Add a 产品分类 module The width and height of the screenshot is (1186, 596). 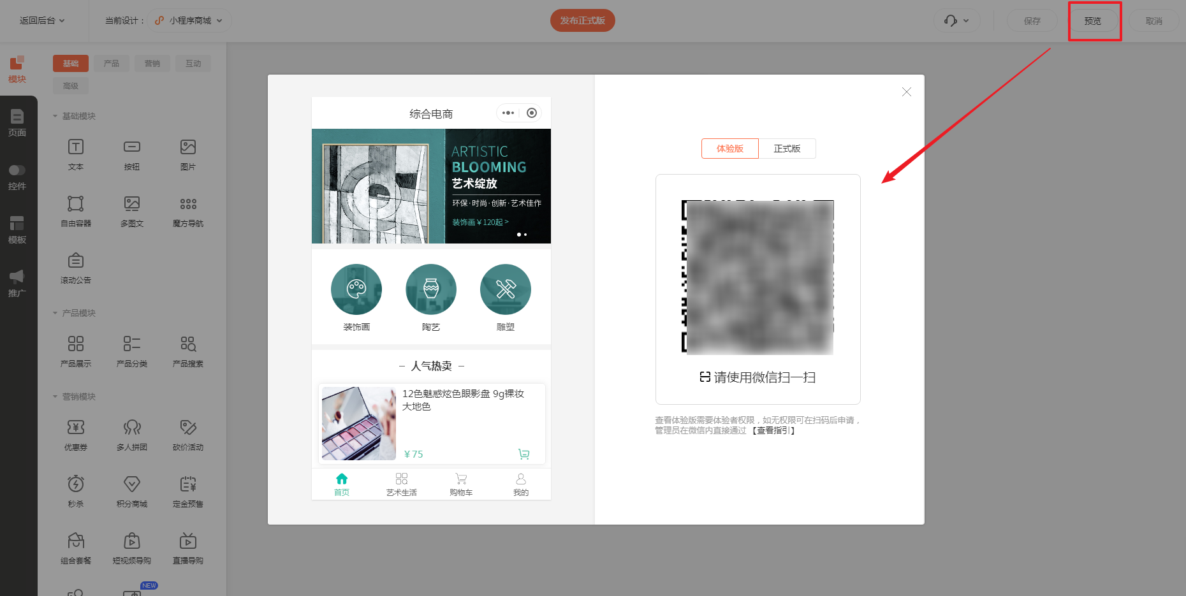coord(132,351)
